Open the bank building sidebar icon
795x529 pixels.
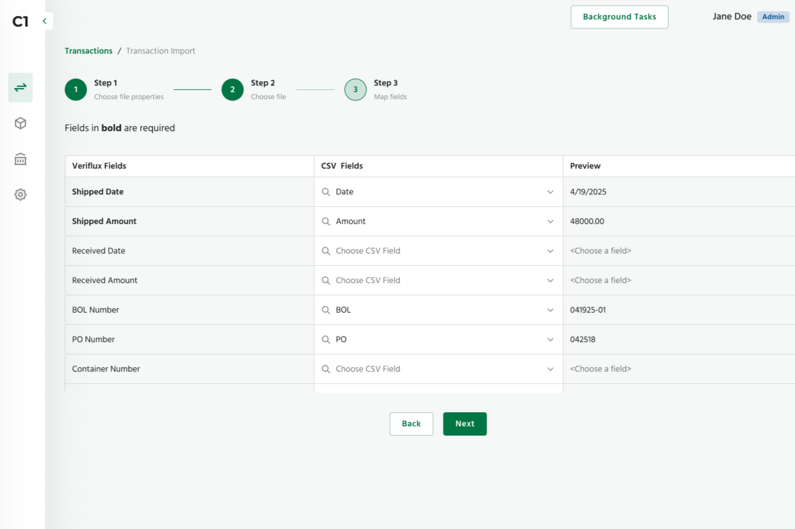pos(20,159)
